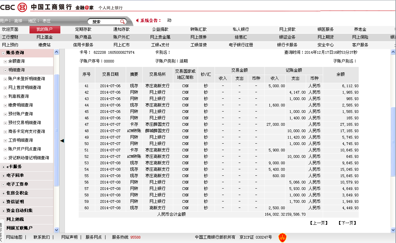Collapse the 账务查询 section
Viewport: 396px width, 243px height.
4,53
